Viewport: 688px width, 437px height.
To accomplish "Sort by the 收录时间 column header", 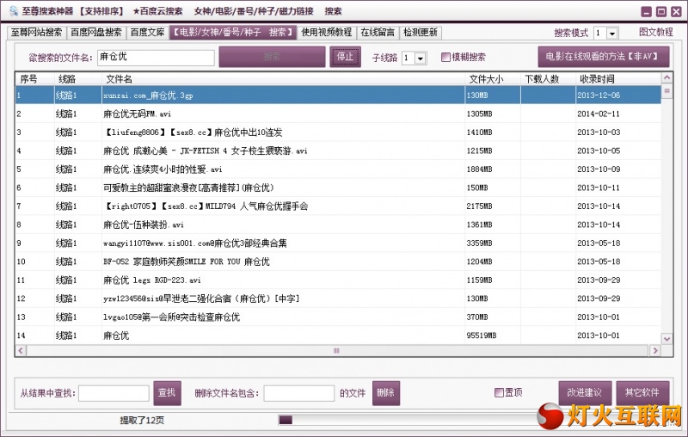I will tap(618, 79).
